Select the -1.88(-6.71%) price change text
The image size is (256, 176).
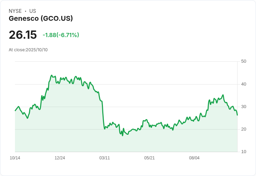click(61, 35)
